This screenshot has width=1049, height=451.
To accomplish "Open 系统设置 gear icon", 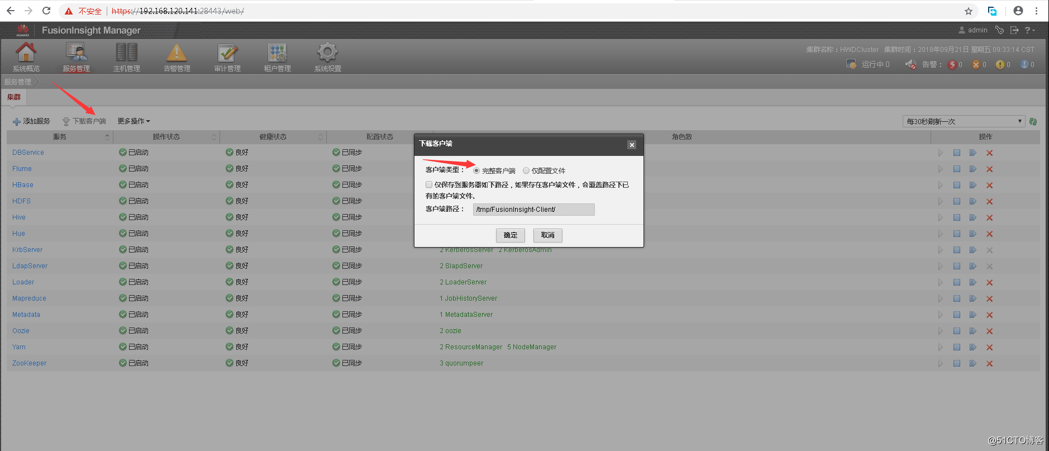I will pos(328,52).
